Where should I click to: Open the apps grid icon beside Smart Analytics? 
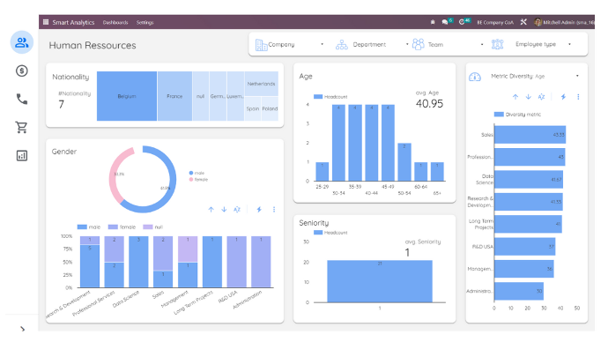pos(46,22)
